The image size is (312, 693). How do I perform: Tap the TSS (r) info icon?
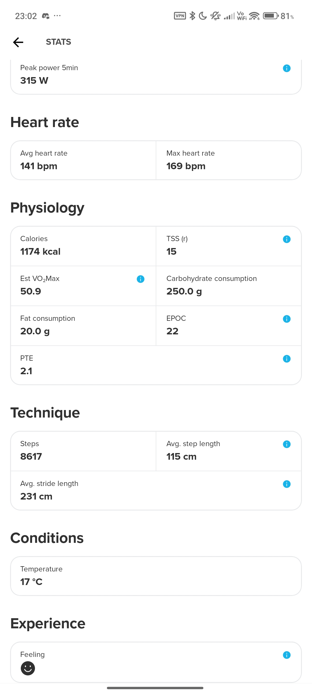(x=287, y=239)
